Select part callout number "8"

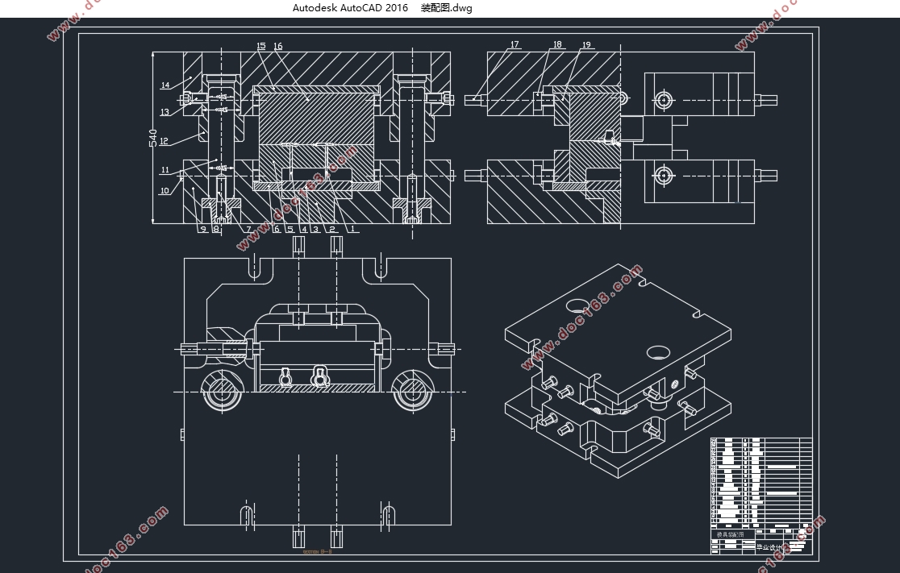tap(216, 230)
